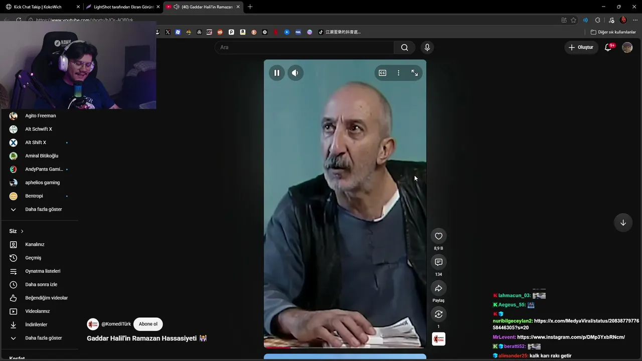Image resolution: width=642 pixels, height=361 pixels.
Task: Close the Kick Chat Takip tab
Action: [x=78, y=7]
